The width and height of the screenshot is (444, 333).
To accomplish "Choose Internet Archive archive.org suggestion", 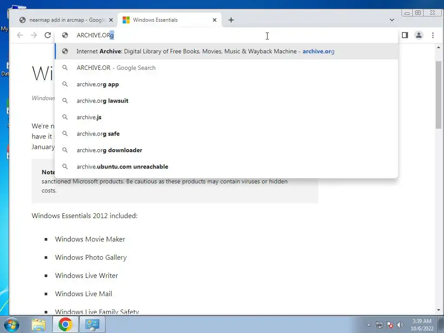I will click(226, 51).
